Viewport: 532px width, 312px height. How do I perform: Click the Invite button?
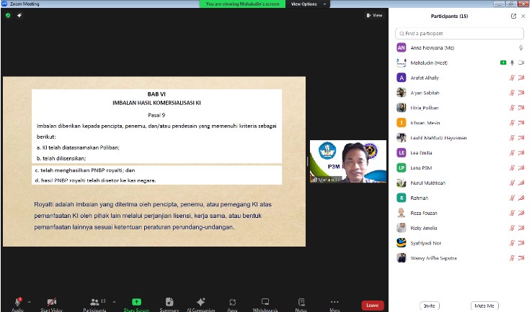click(429, 306)
